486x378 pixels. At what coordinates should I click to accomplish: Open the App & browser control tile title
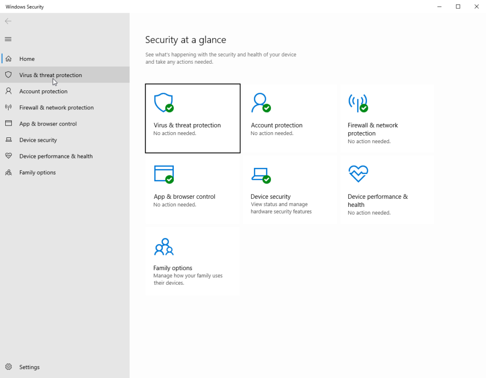pyautogui.click(x=185, y=197)
